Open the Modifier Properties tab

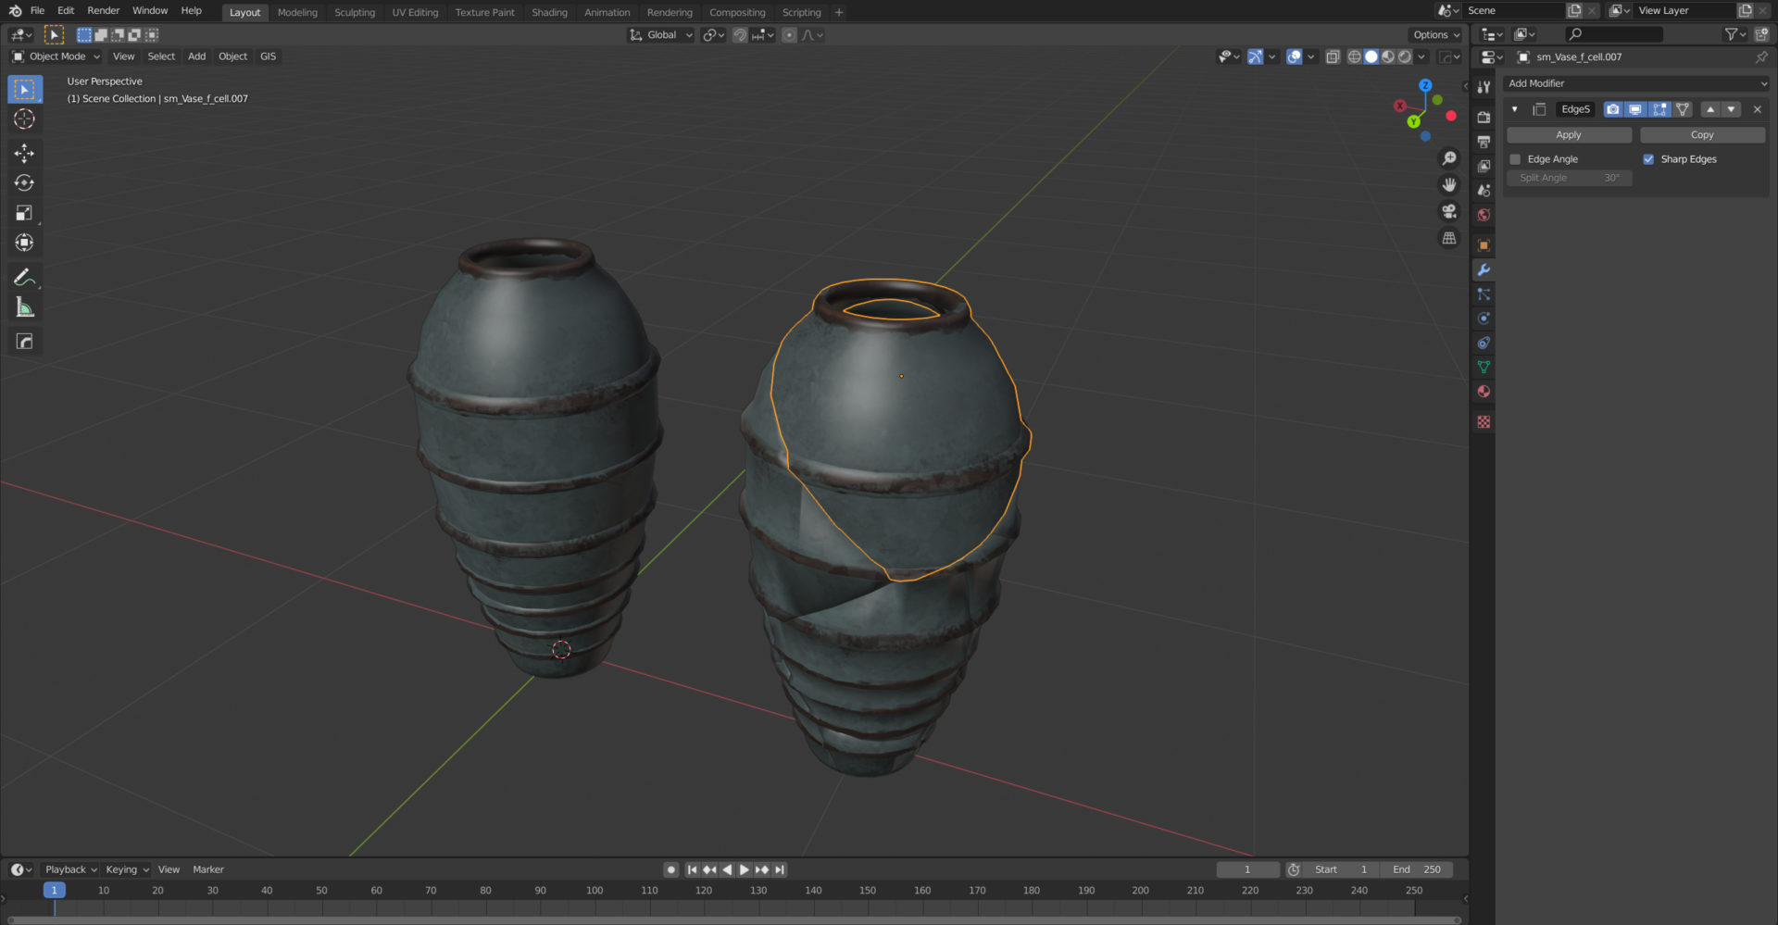pos(1484,269)
